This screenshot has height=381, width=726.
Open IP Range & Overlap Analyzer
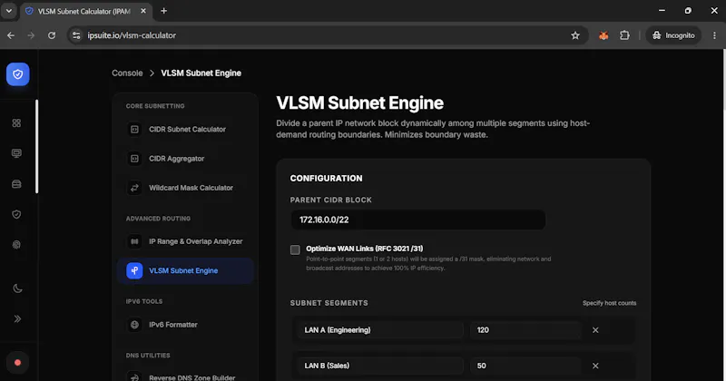click(185, 241)
